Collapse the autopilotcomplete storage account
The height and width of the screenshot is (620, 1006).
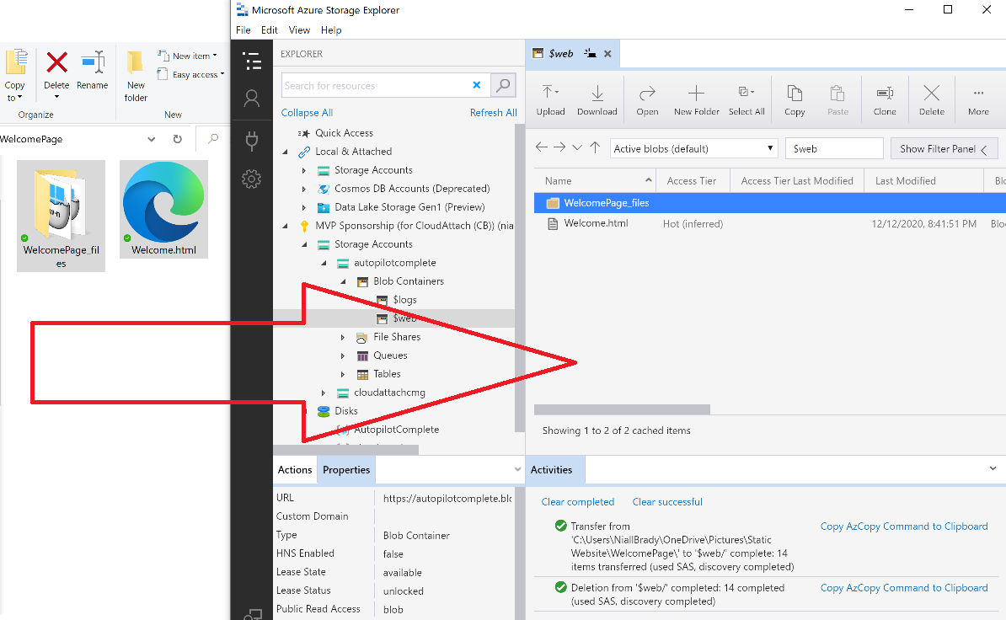click(324, 263)
